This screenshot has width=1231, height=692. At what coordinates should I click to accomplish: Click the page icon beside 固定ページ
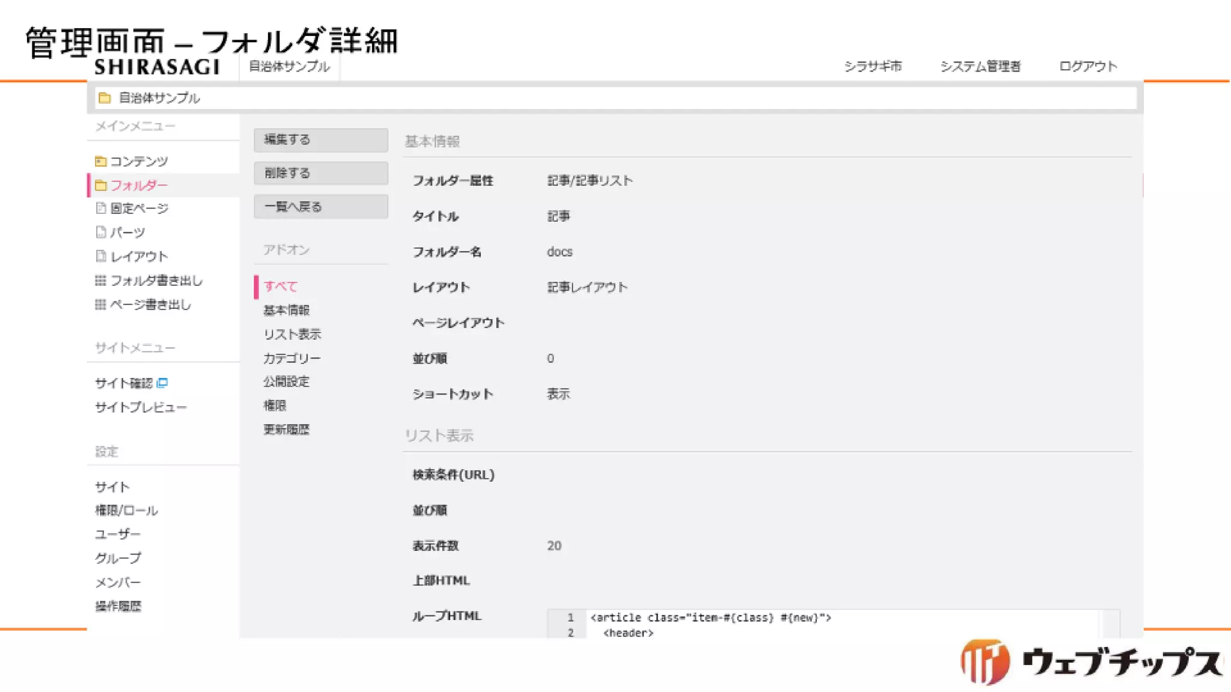pyautogui.click(x=101, y=208)
